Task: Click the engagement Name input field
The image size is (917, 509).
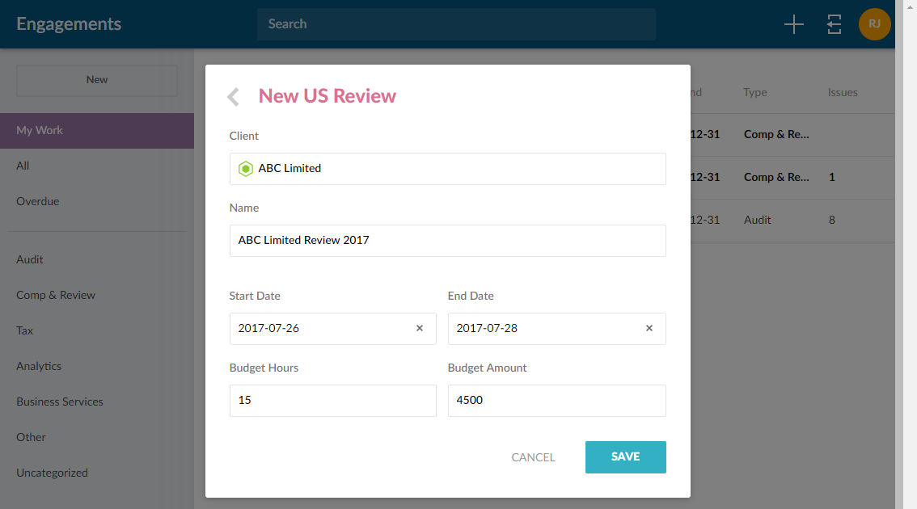Action: [x=447, y=241]
